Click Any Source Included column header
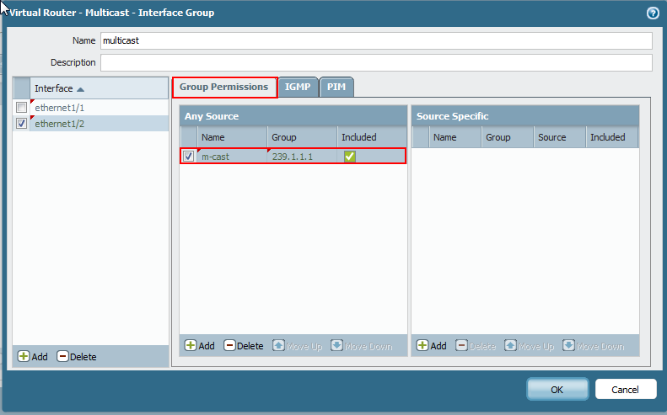Image resolution: width=667 pixels, height=415 pixels. (372, 137)
